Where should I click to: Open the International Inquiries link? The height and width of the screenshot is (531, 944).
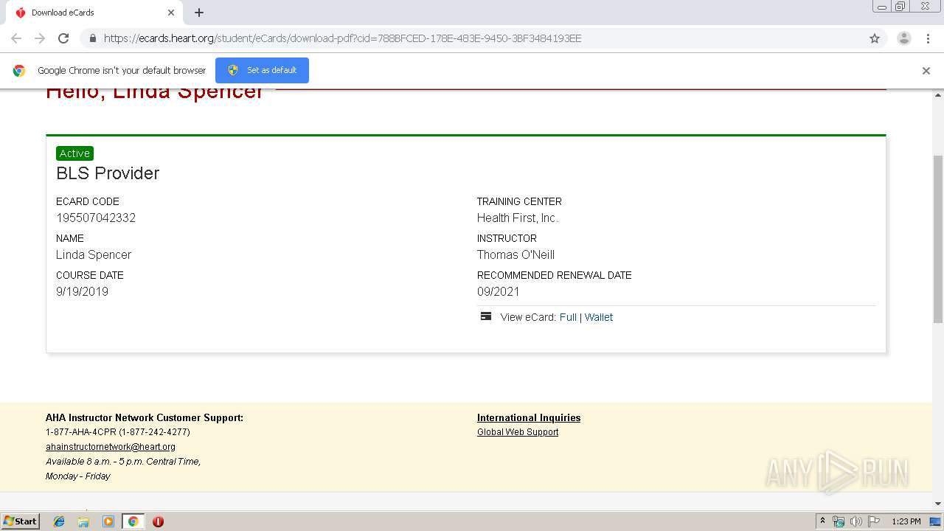pyautogui.click(x=529, y=417)
